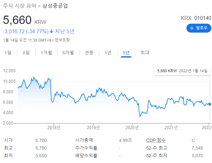This screenshot has width=212, height=163.
Task: Click the 4,000 y-axis label
Action: 8,113
